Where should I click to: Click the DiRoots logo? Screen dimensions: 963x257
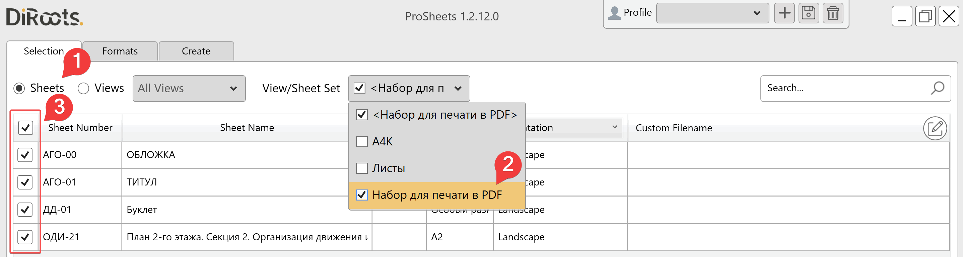[45, 17]
